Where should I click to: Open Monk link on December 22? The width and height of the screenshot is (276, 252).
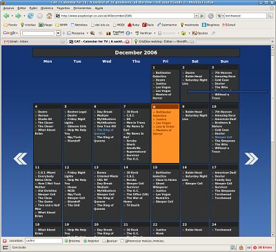[x=159, y=233]
